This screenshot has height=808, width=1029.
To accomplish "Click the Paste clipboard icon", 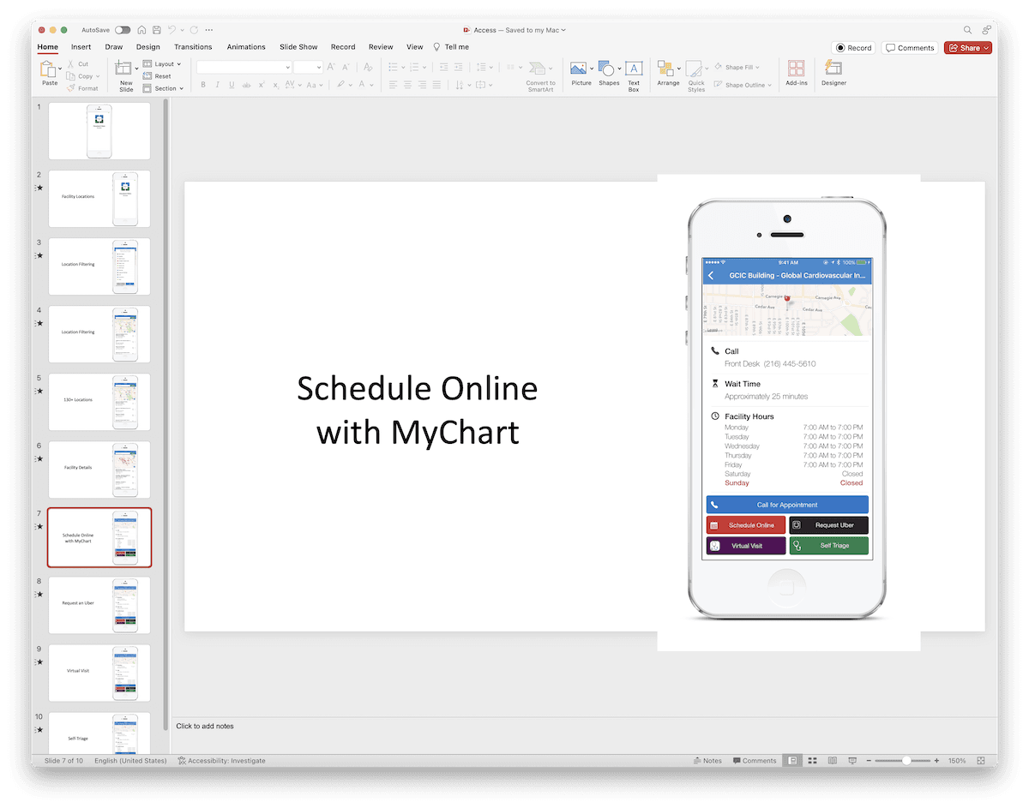I will 49,70.
